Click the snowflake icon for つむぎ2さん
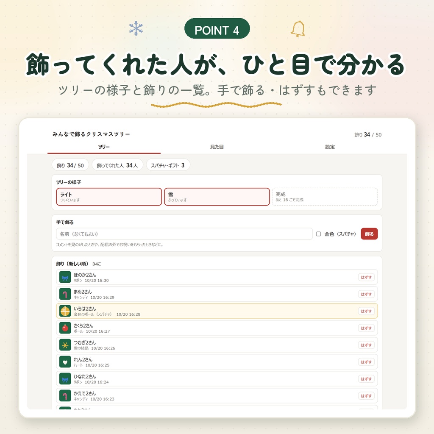Image resolution: width=434 pixels, height=434 pixels. [x=65, y=345]
